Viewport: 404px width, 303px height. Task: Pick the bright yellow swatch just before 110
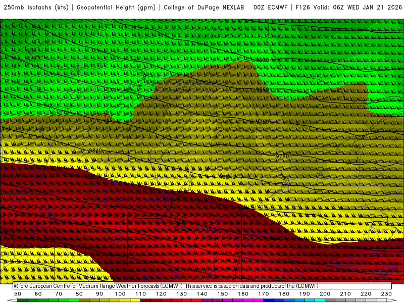(x=135, y=300)
